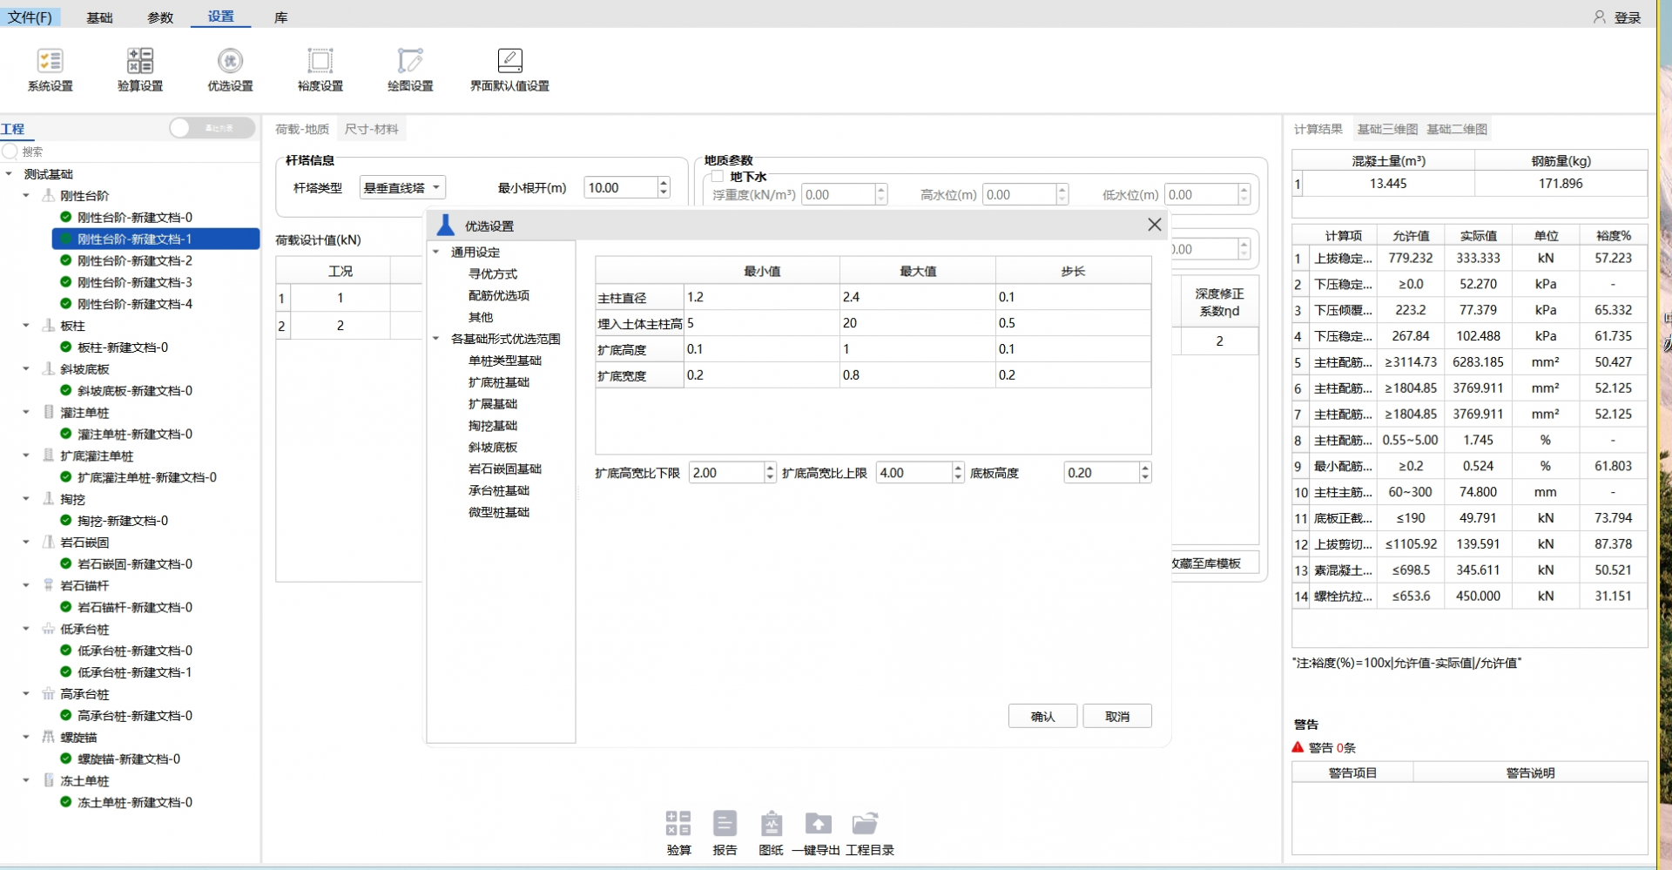The width and height of the screenshot is (1672, 870).
Task: Enable the 地下水 checkbox
Action: click(718, 177)
